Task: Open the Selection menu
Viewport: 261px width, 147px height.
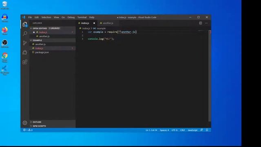Action: pyautogui.click(x=46, y=17)
